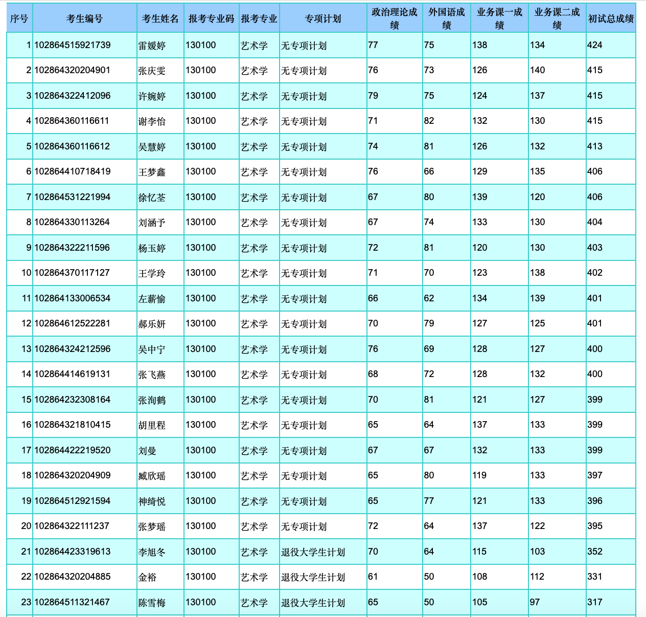Viewport: 646px width, 617px height.
Task: Click the 报考专业码 column header
Action: point(211,18)
